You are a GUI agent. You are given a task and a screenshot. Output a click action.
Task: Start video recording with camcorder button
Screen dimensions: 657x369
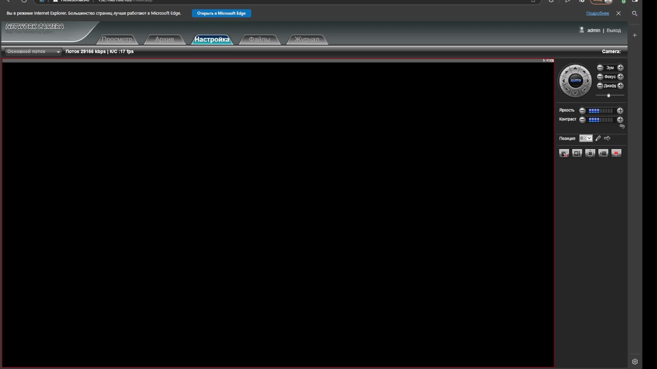click(x=603, y=153)
